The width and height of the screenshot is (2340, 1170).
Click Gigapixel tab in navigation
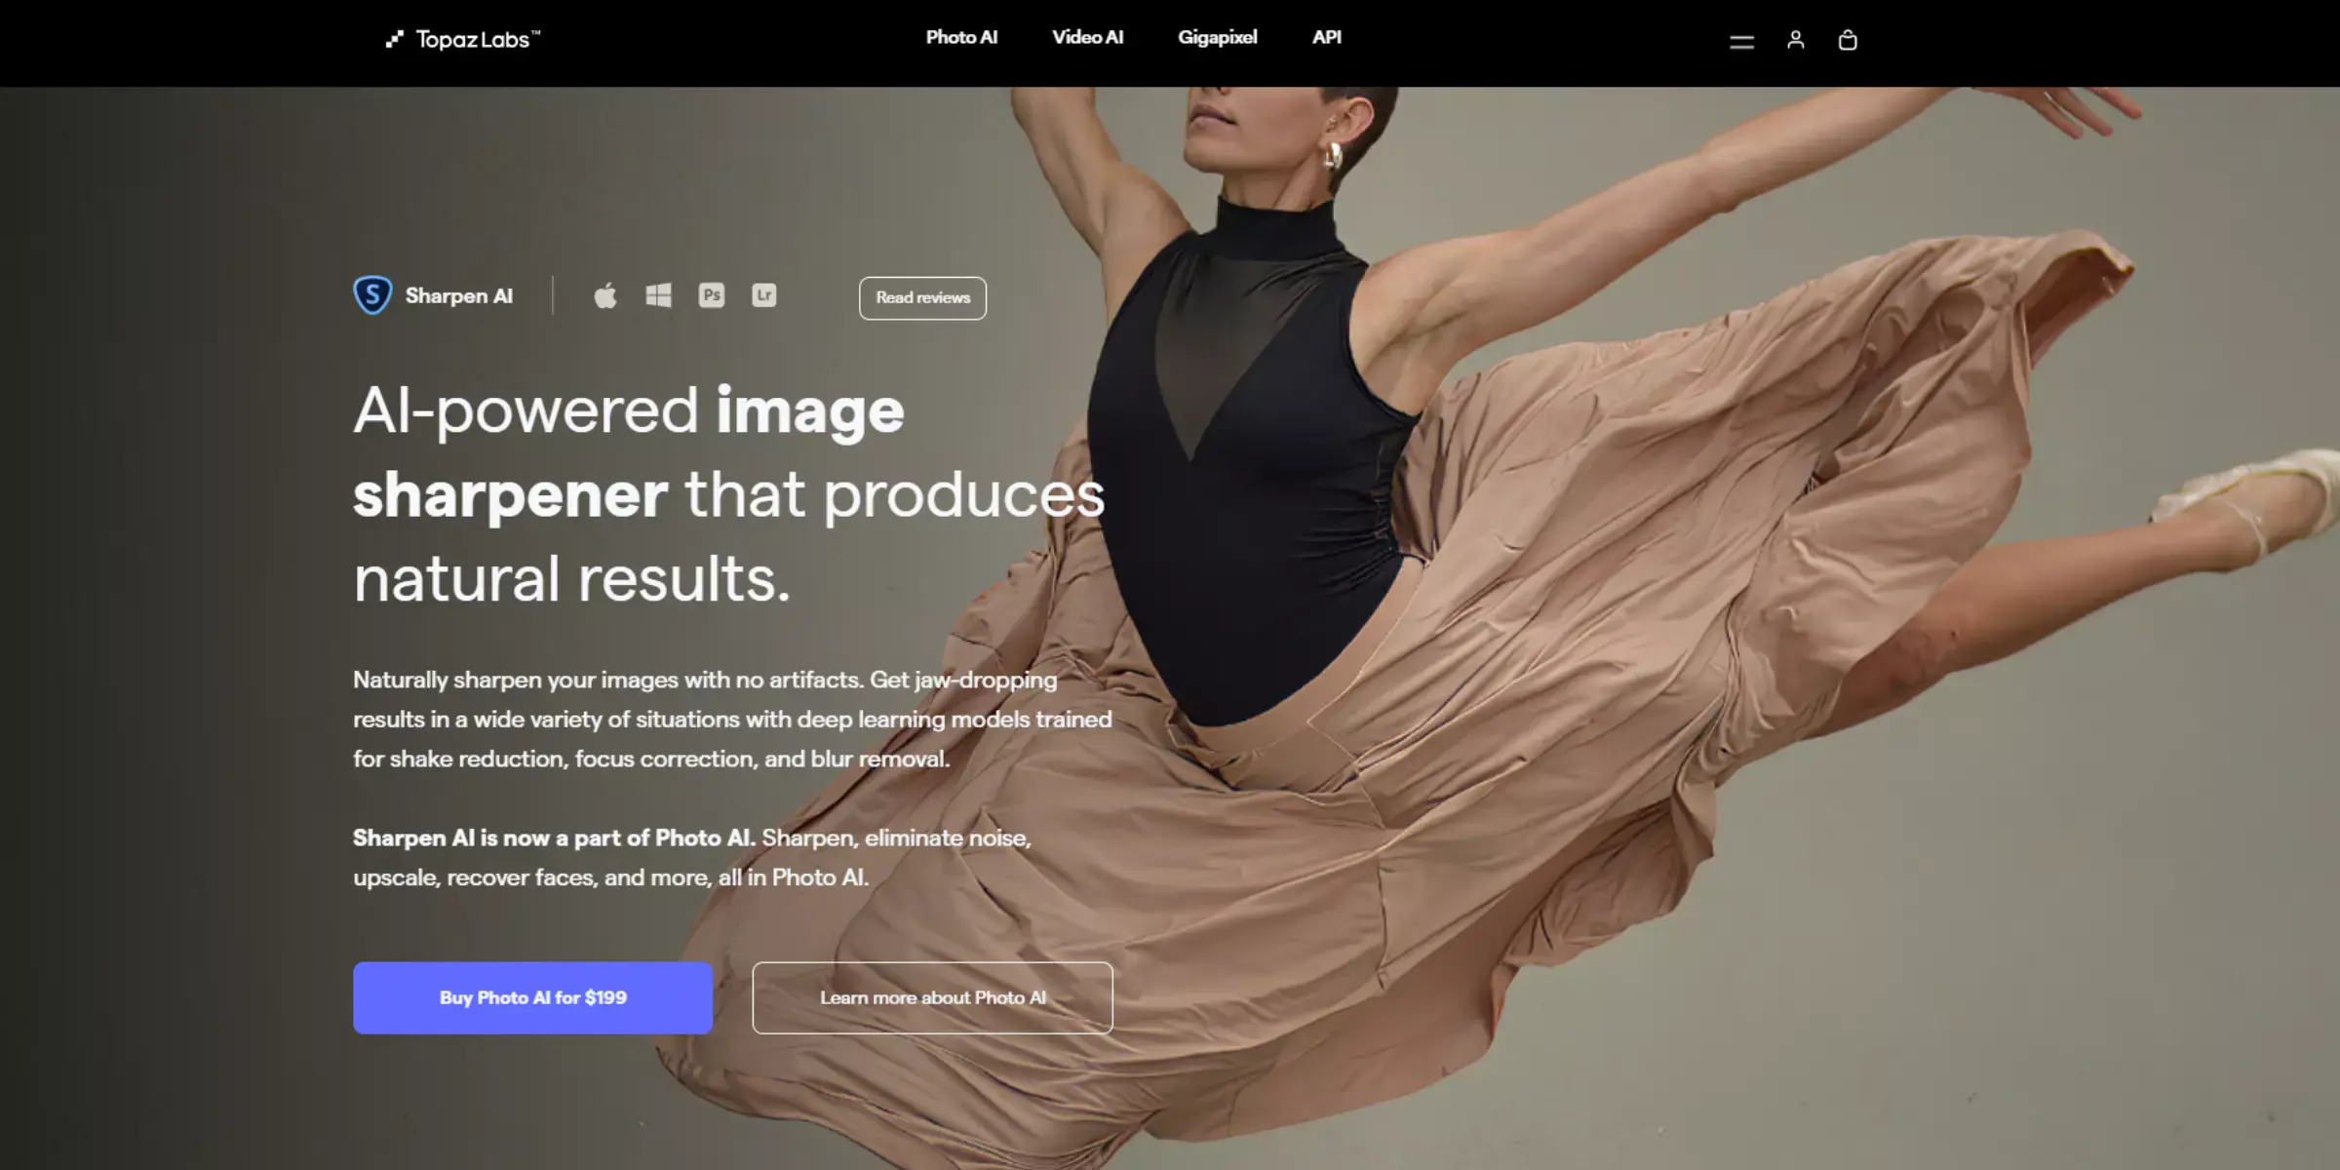1216,36
